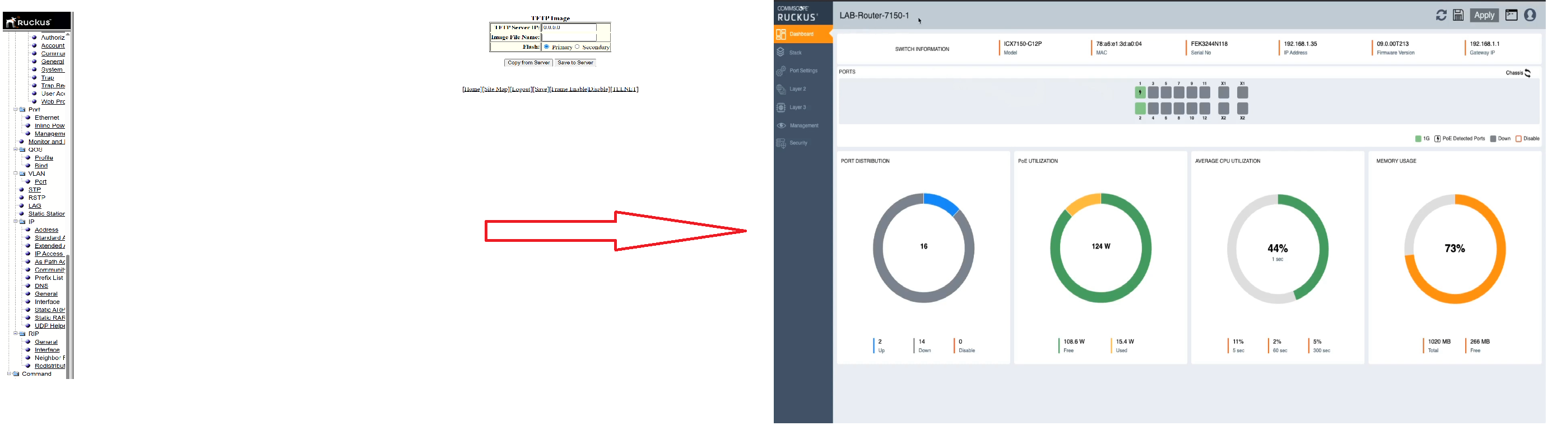Collapse the VLAN folder in the tree
Viewport: 1547px width, 435px height.
point(16,174)
